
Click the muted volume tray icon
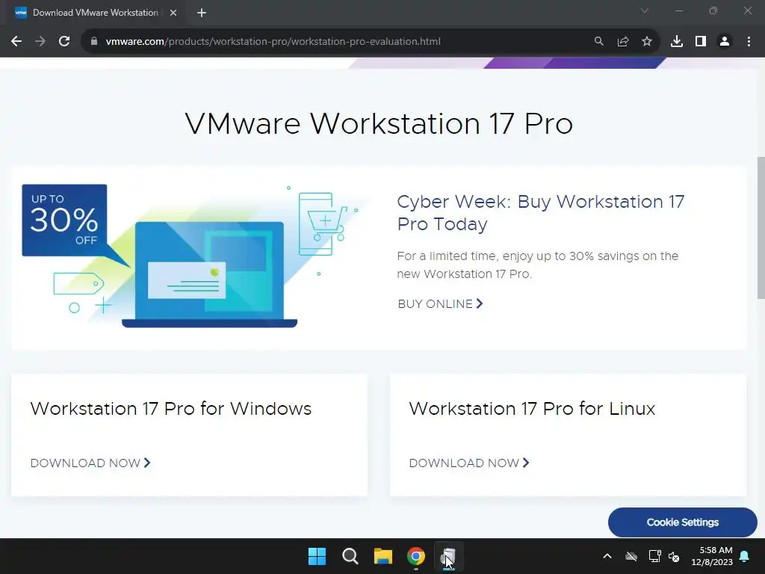coord(675,556)
